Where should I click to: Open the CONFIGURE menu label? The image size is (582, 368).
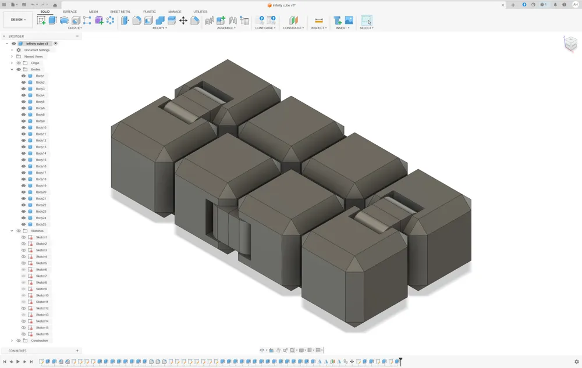[x=265, y=28]
